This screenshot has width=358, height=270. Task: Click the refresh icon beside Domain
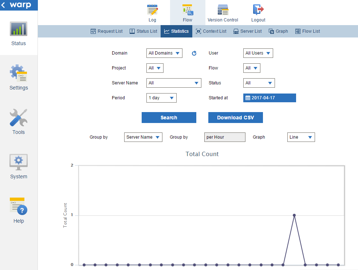tap(194, 53)
